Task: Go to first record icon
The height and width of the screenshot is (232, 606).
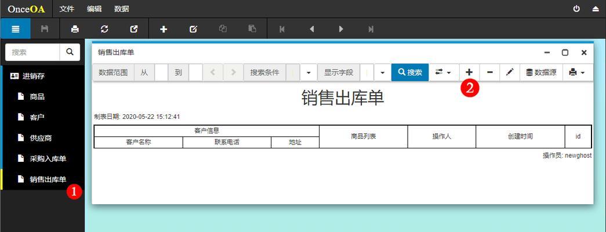Action: 282,29
